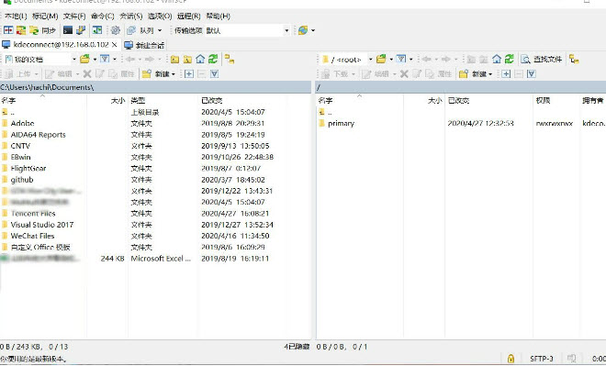
Task: Refresh the remote panel
Action: click(x=510, y=59)
